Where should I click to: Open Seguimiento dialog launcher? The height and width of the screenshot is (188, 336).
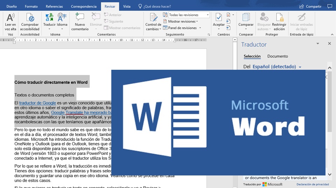pyautogui.click(x=209, y=35)
